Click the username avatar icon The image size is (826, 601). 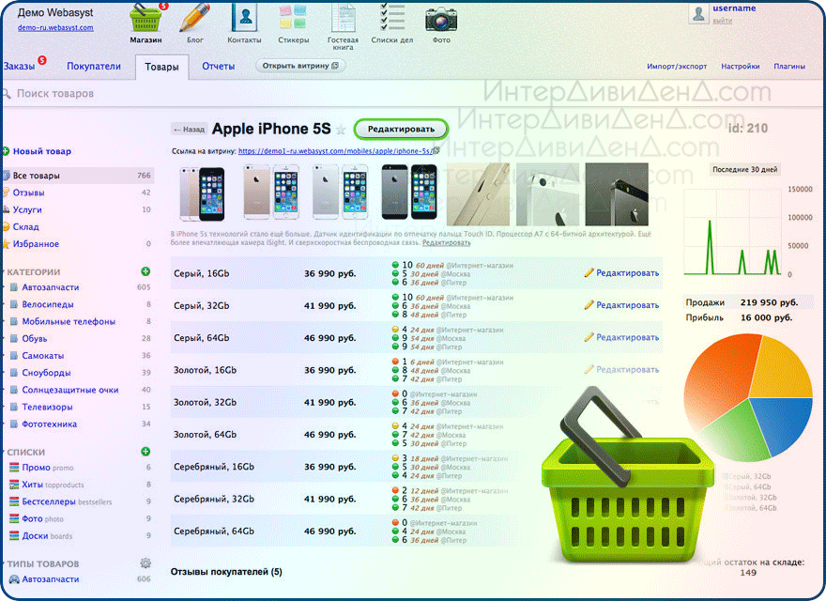(x=698, y=14)
